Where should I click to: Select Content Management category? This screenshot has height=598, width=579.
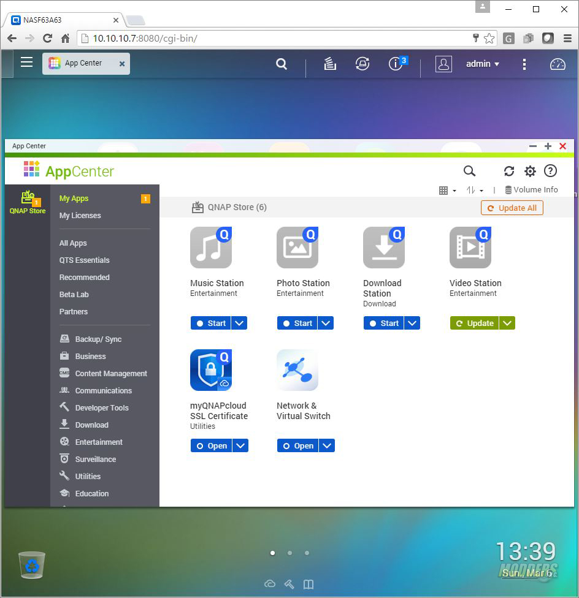click(x=104, y=373)
